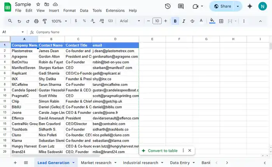The height and width of the screenshot is (167, 272).
Task: Redo the last action
Action: 28,21
